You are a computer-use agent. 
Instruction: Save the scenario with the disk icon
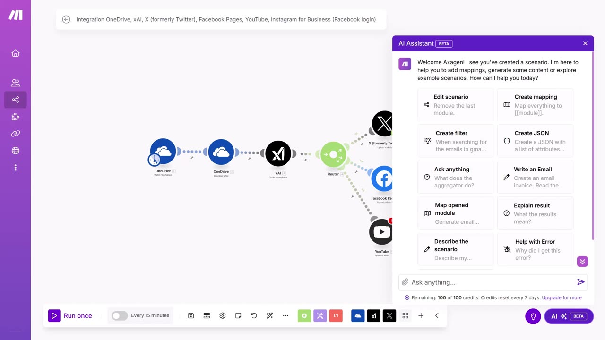[x=191, y=315]
